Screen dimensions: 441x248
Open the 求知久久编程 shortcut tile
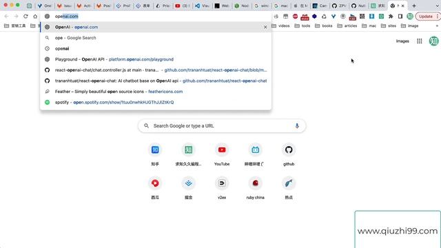(x=188, y=154)
